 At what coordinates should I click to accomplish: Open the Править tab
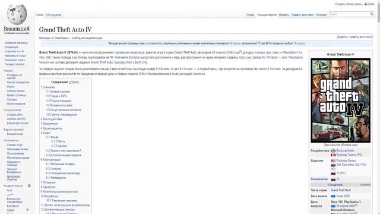(x=284, y=15)
